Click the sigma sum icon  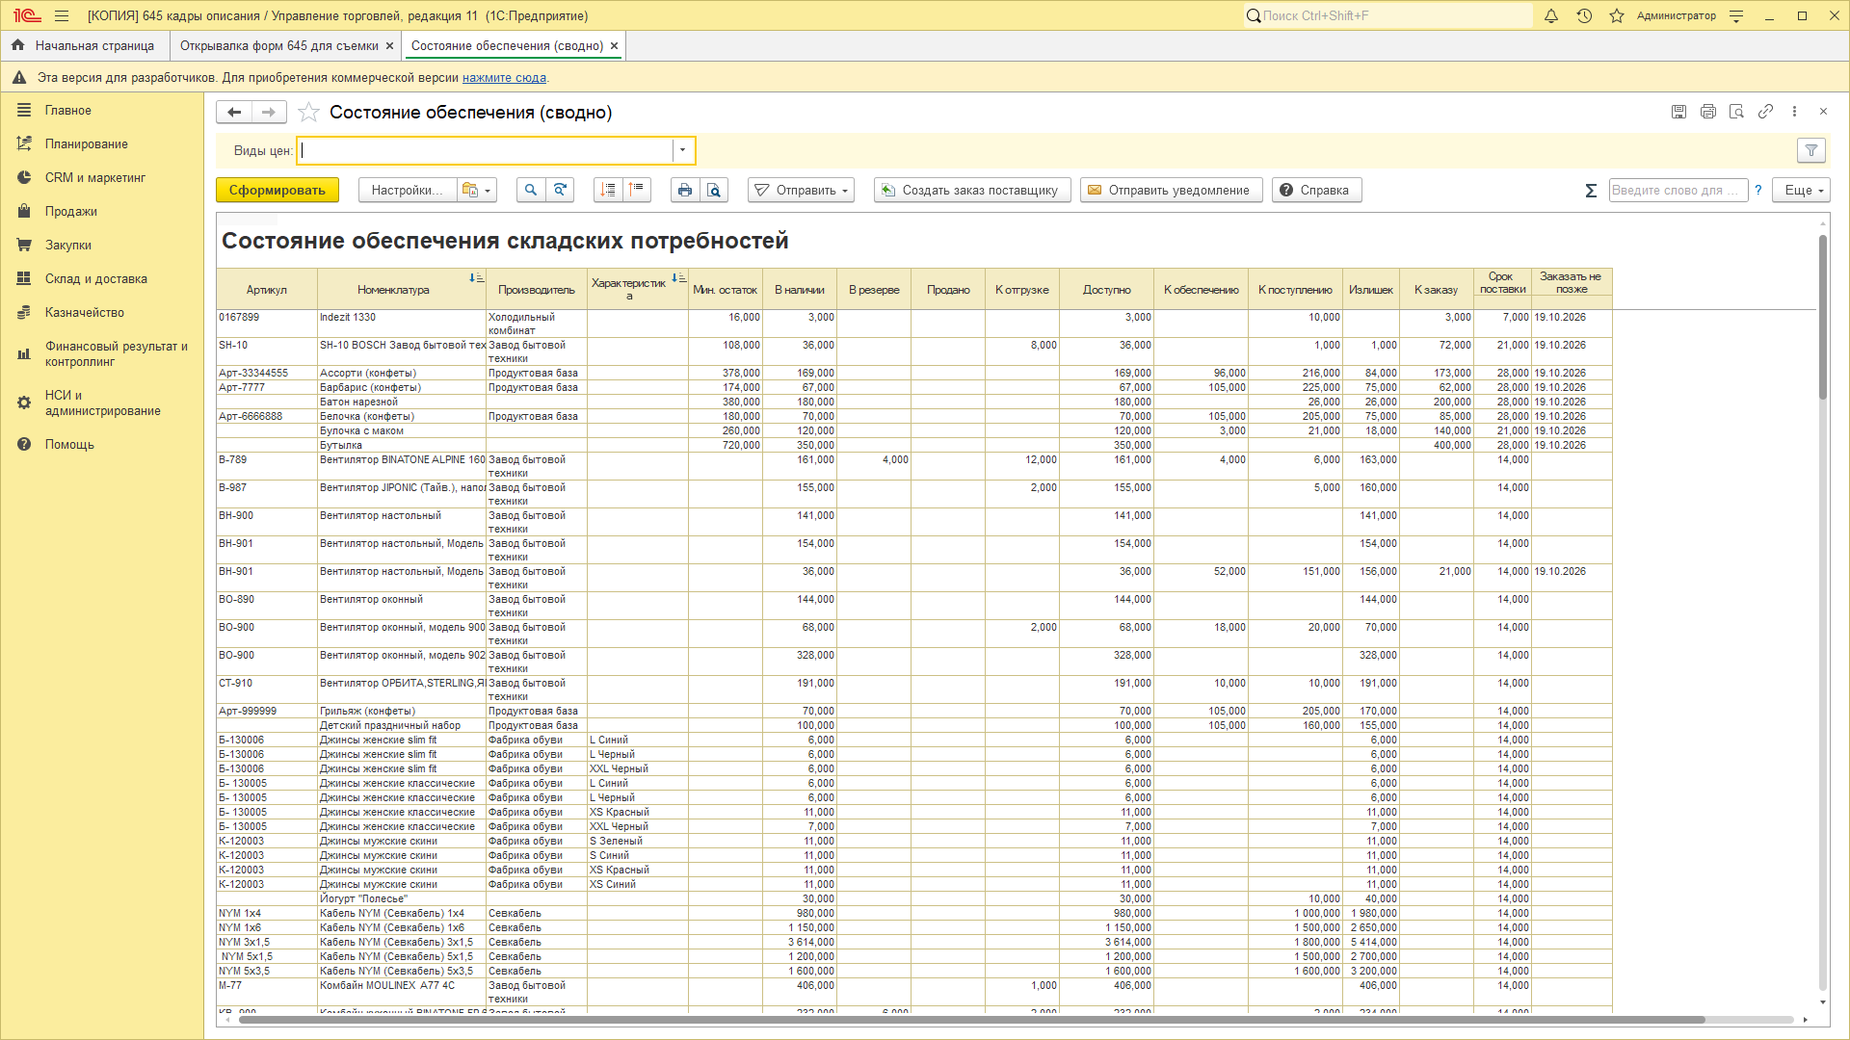click(1591, 191)
